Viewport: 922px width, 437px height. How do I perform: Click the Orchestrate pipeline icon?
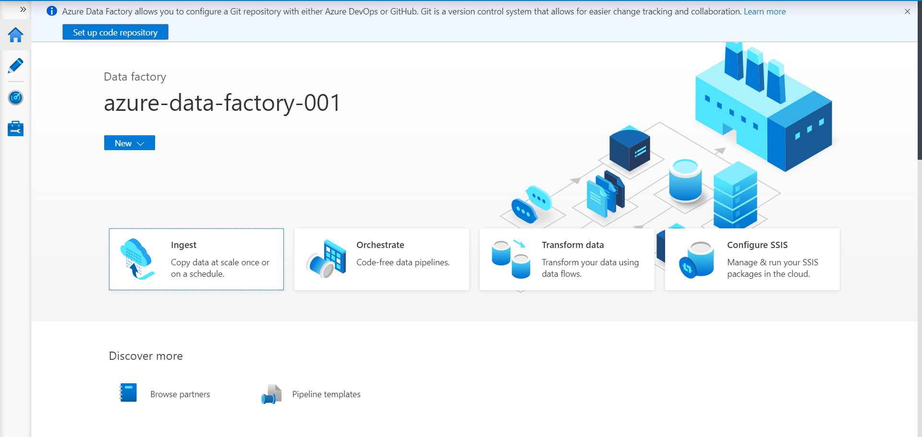coord(326,259)
